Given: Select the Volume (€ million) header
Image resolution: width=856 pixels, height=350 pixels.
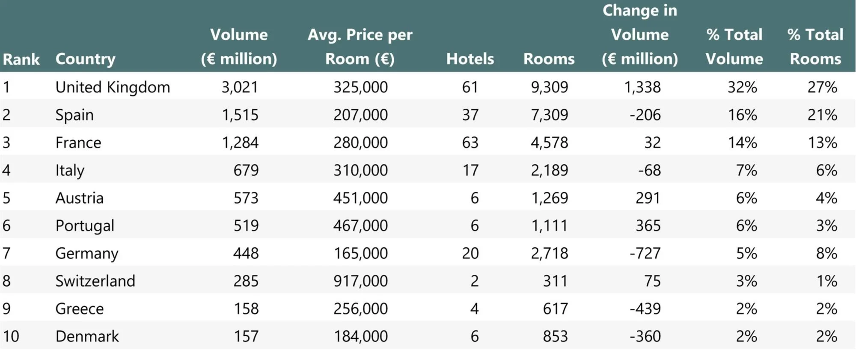Looking at the screenshot, I should click(239, 47).
